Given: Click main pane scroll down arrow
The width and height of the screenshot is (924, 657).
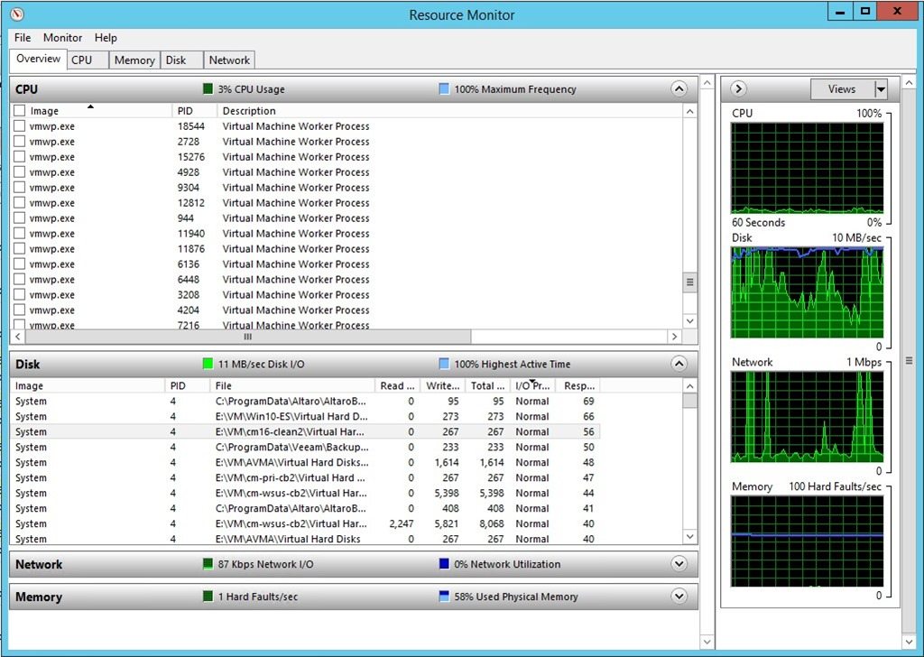Looking at the screenshot, I should click(x=707, y=641).
